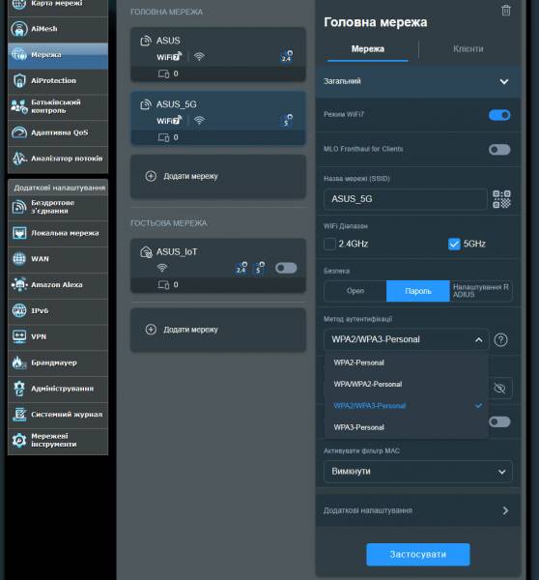539x580 pixels.
Task: Uncheck the 5GHz band checkbox
Action: coord(454,244)
